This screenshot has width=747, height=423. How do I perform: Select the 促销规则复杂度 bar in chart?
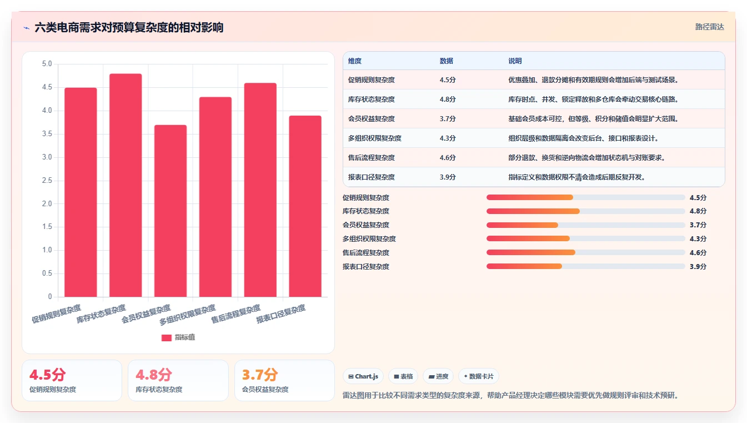[x=81, y=192]
